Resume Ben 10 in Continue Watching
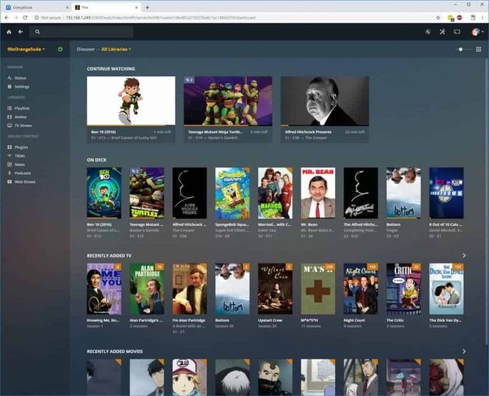Viewport: 489px width, 396px height. [x=131, y=101]
